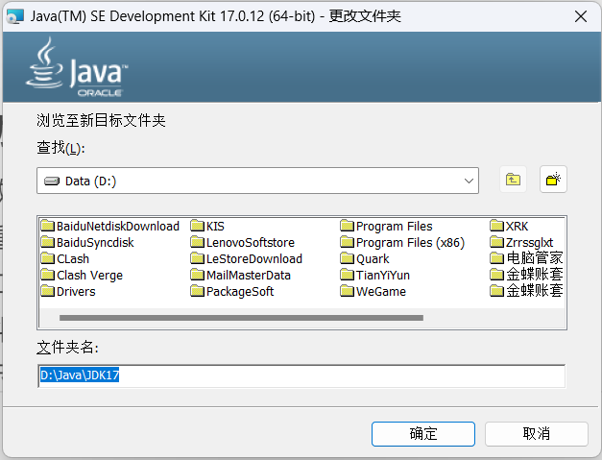
Task: Select the Drivers folder
Action: tap(68, 291)
